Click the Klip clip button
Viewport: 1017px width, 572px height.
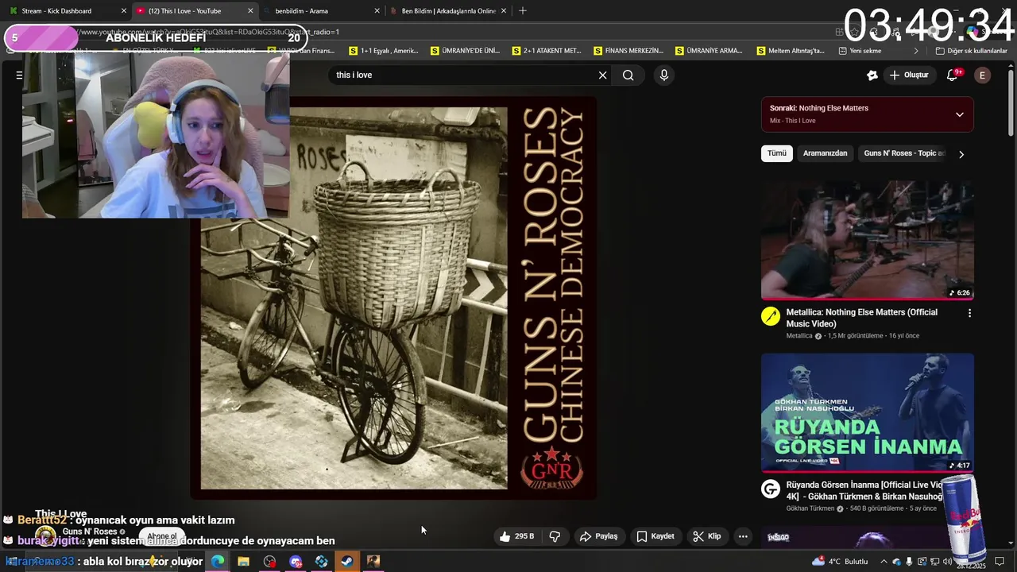tap(706, 536)
